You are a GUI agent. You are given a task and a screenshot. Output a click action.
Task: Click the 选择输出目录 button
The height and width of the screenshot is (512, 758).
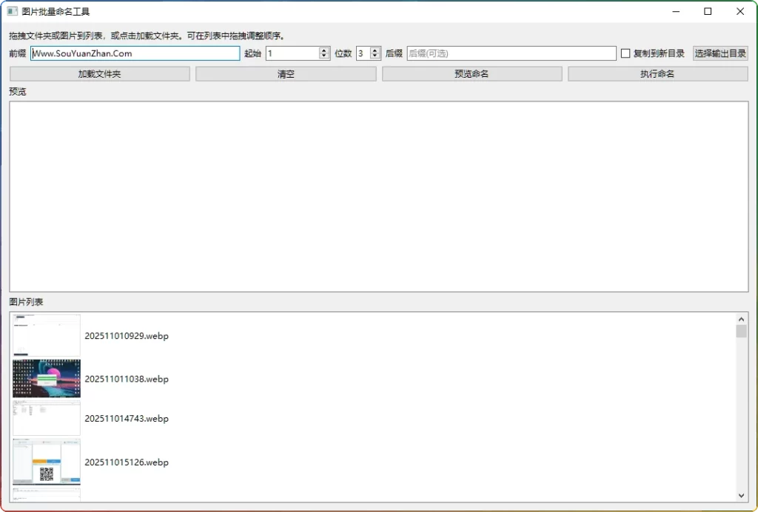pyautogui.click(x=720, y=53)
